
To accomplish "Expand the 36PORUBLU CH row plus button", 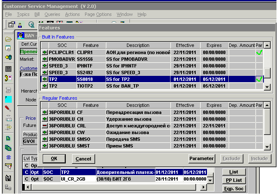I will click(x=45, y=119).
